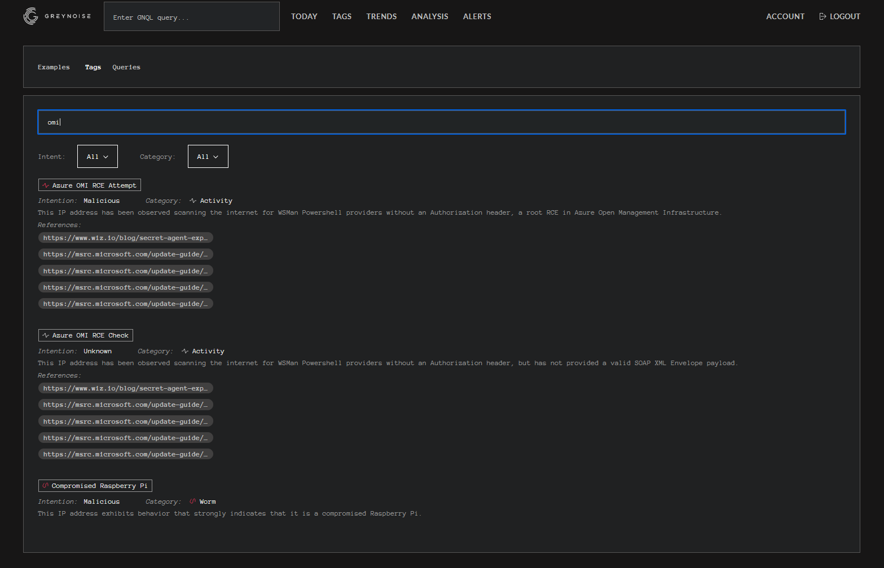
Task: Open the Category filter dropdown
Action: (x=208, y=157)
